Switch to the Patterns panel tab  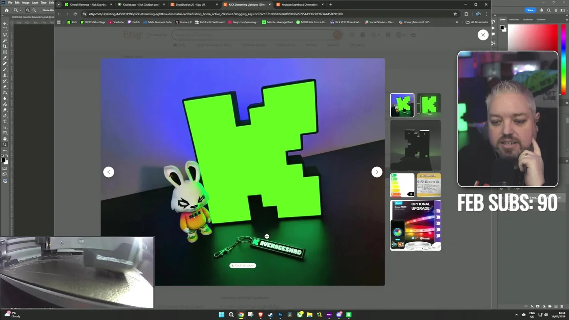541,20
